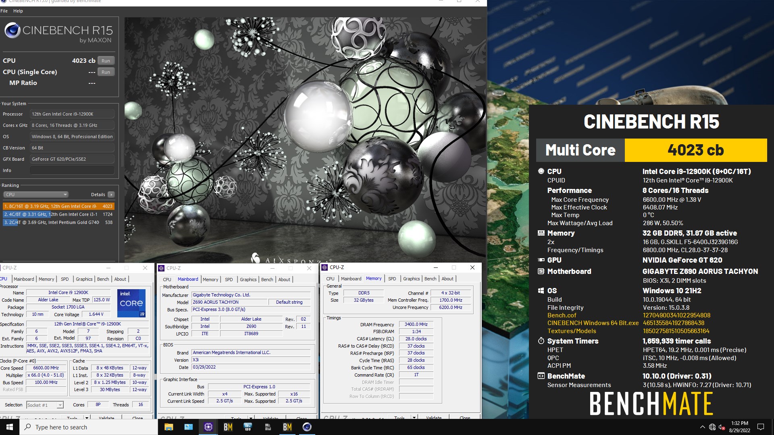The height and width of the screenshot is (435, 774).
Task: Open Tools dropdown arrow in left CPU-Z
Action: (86, 418)
